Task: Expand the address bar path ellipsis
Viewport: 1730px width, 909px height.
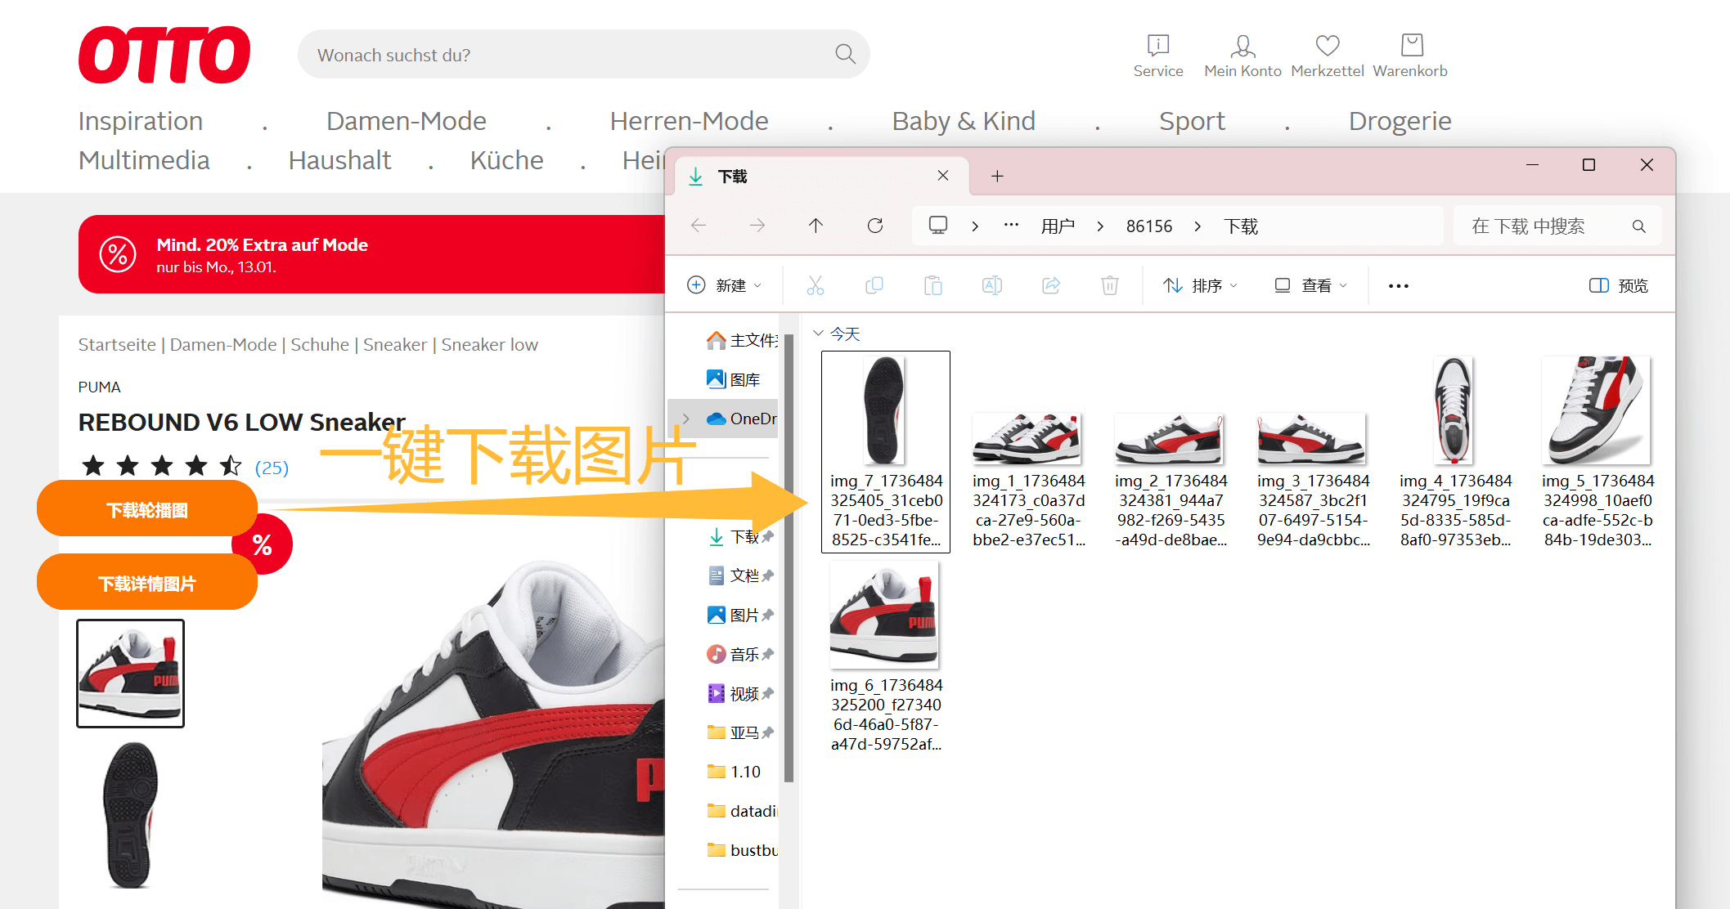Action: click(1011, 225)
